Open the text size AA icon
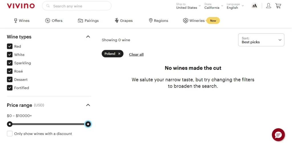Screen dimensions: 292x143 tap(254, 6)
